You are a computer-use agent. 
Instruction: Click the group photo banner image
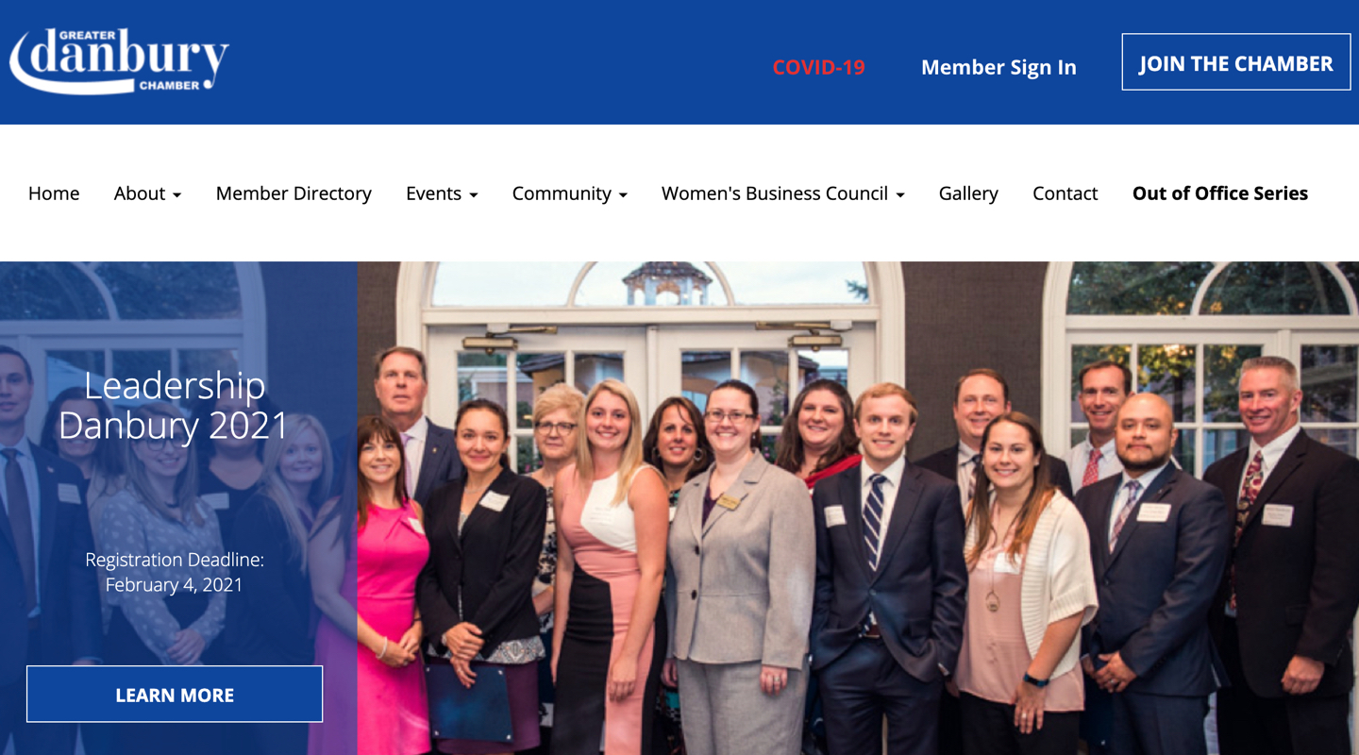click(x=858, y=508)
